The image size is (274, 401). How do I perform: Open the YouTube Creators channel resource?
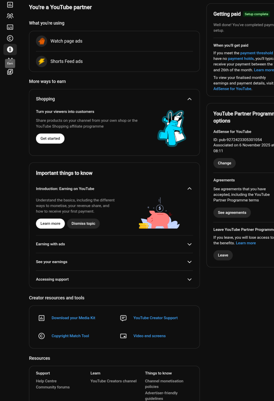pos(114,381)
